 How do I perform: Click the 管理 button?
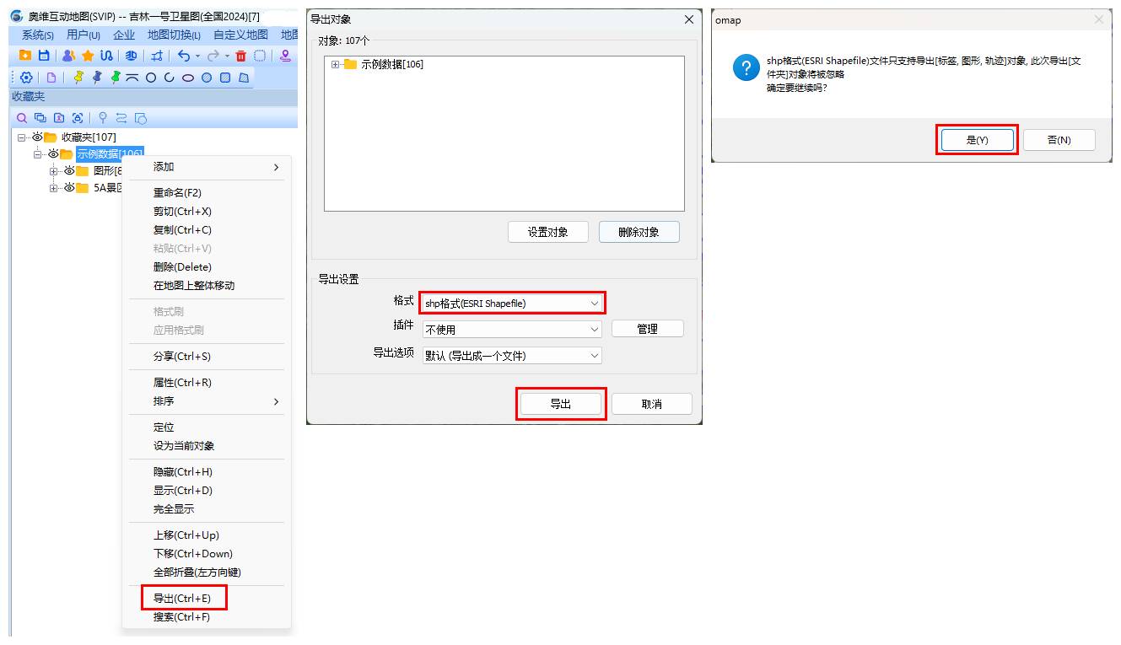(x=648, y=329)
